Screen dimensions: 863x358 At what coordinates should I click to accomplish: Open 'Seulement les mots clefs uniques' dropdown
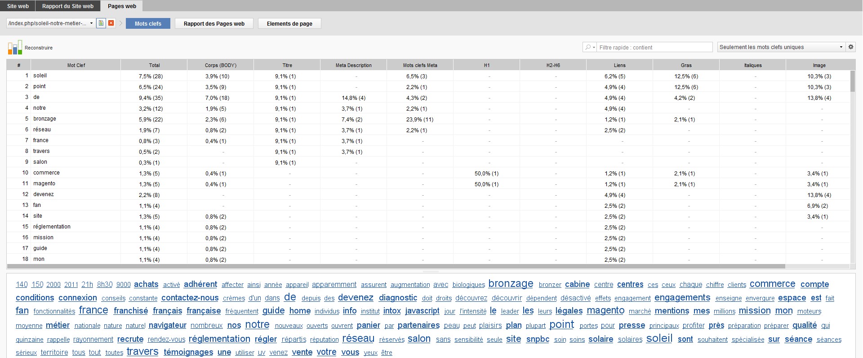pyautogui.click(x=781, y=47)
